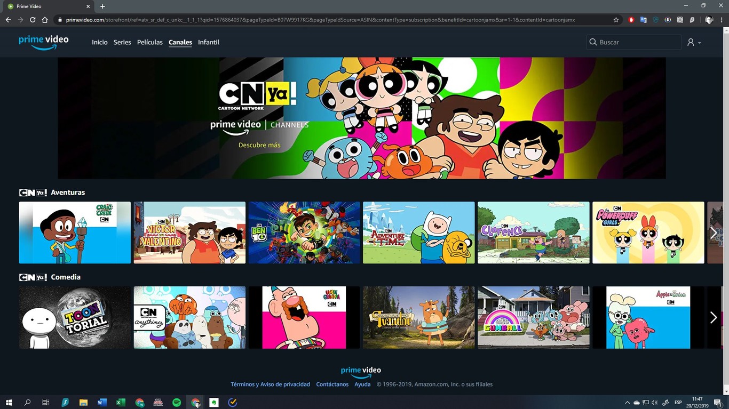Expand hidden system tray icons
Screen dimensions: 729x409
628,403
